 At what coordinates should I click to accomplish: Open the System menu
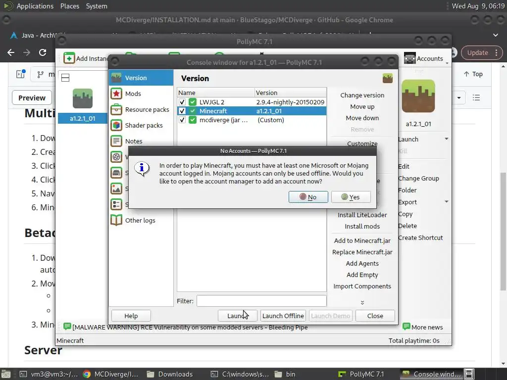[x=97, y=6]
